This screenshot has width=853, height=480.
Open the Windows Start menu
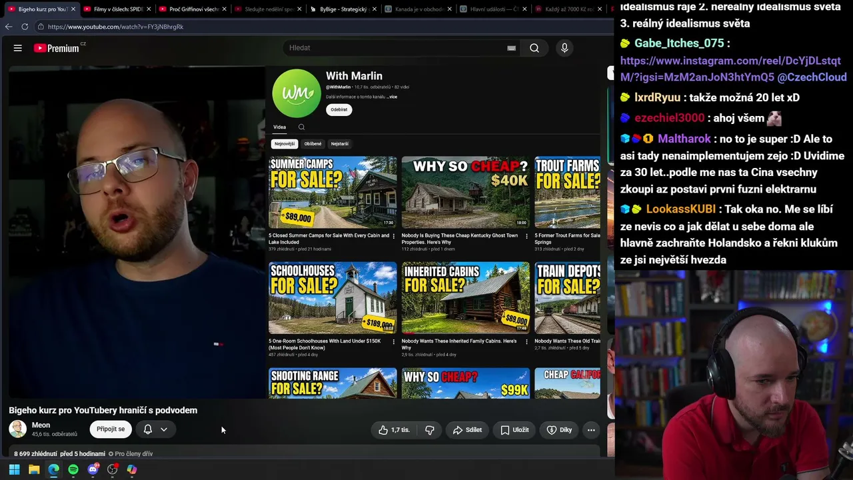(x=14, y=469)
